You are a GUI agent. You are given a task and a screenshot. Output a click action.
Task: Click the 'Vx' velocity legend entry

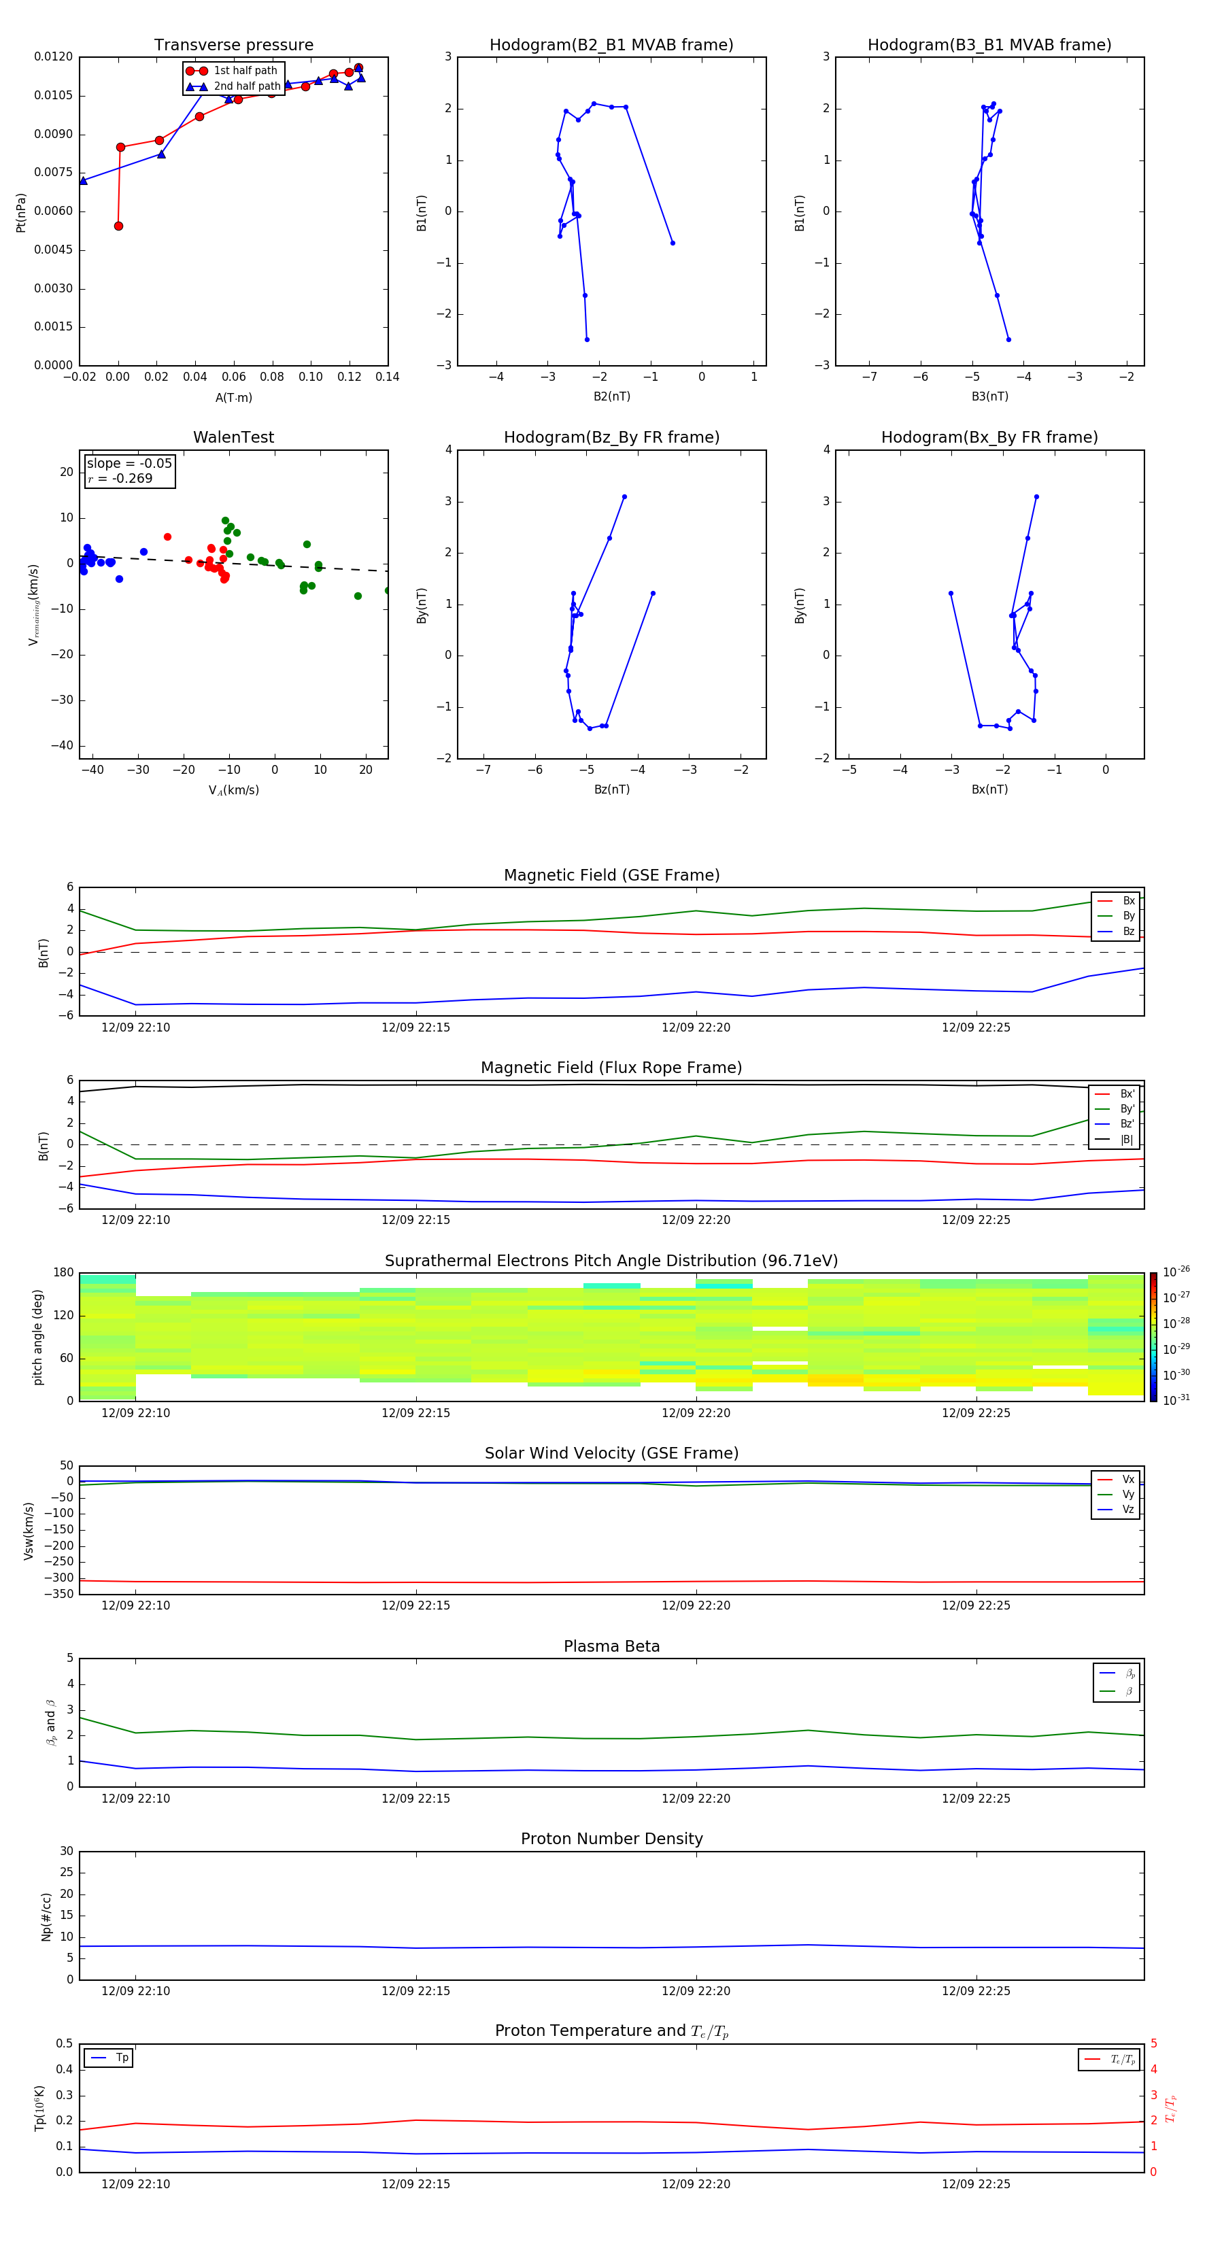pyautogui.click(x=1116, y=1479)
